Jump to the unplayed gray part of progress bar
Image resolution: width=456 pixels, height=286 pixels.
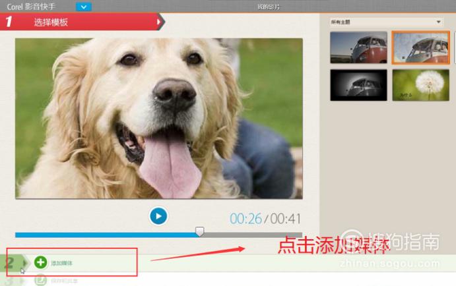pyautogui.click(x=253, y=235)
